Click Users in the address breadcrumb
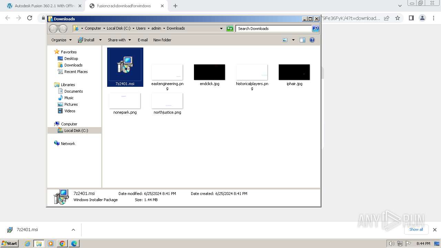Image resolution: width=441 pixels, height=248 pixels. [141, 29]
